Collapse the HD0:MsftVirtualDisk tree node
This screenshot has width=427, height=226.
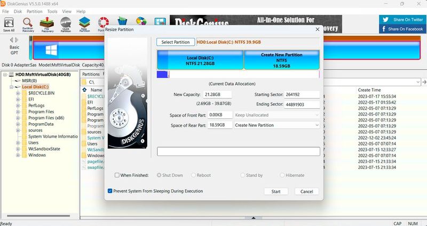tap(5, 75)
